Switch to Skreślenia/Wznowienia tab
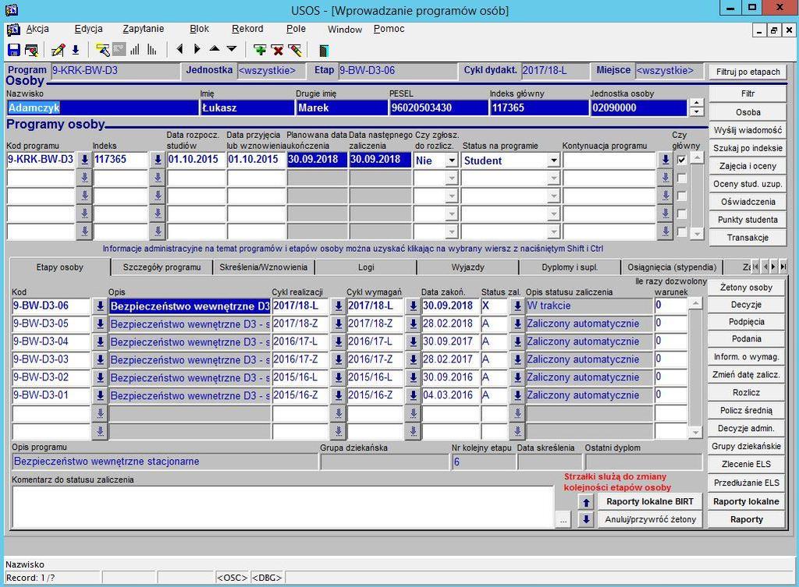This screenshot has width=799, height=587. pos(264,267)
